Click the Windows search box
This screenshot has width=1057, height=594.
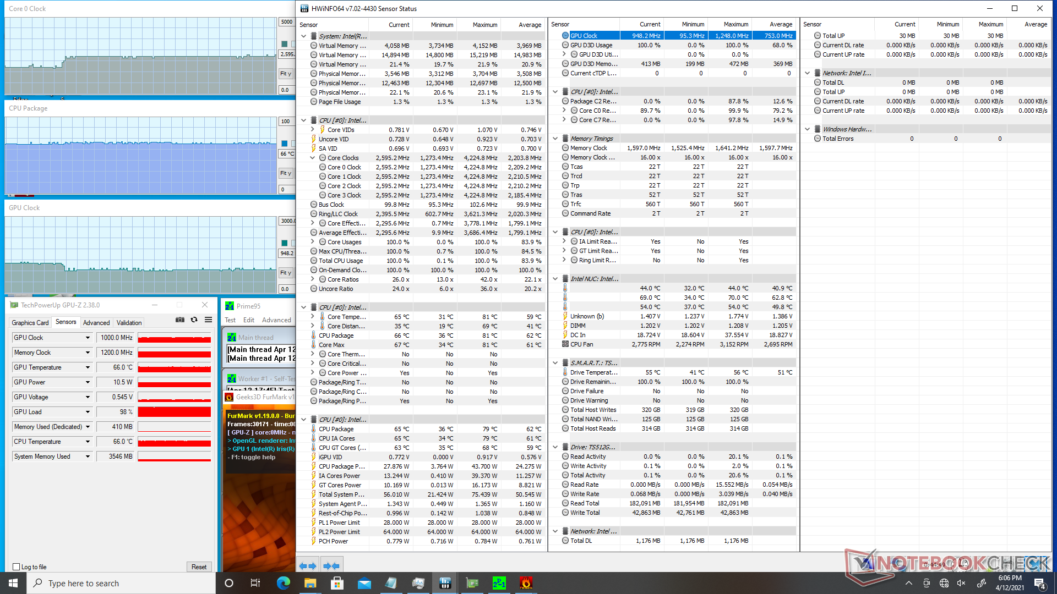(x=121, y=583)
